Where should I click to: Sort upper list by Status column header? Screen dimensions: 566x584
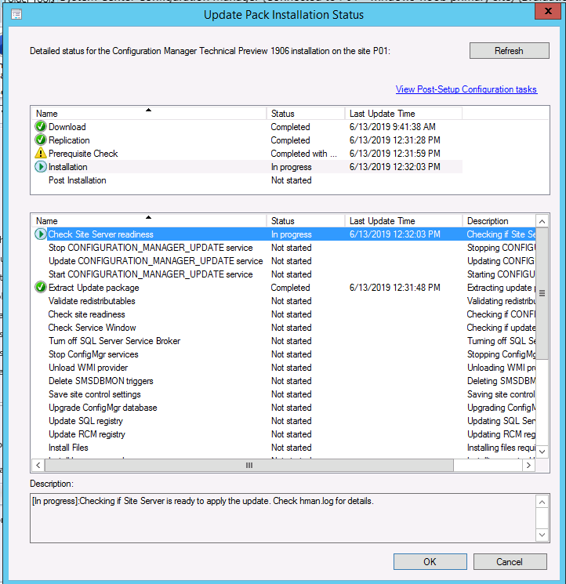306,114
